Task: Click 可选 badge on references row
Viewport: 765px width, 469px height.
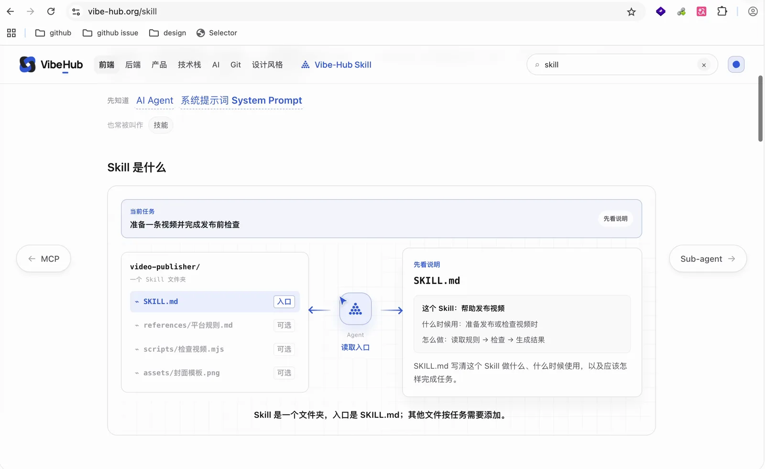Action: click(284, 325)
